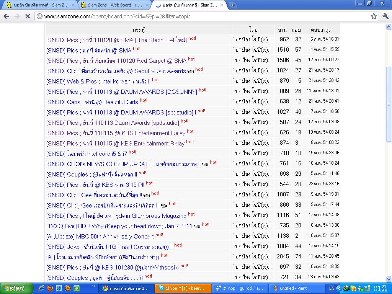Screen dimensions: 392x294
Task: Open the Chrome taskbar window button
Action: coord(126,288)
